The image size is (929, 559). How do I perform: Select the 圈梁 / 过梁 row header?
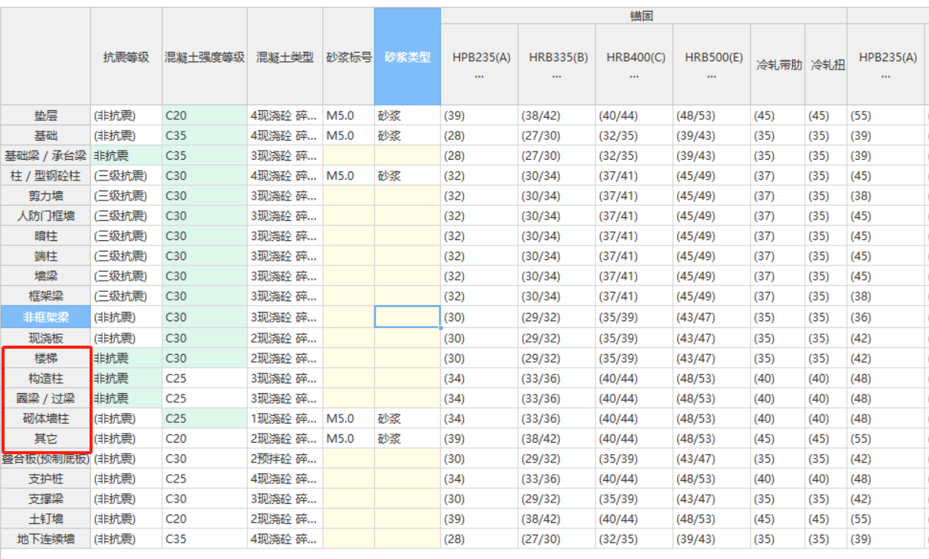(x=46, y=398)
